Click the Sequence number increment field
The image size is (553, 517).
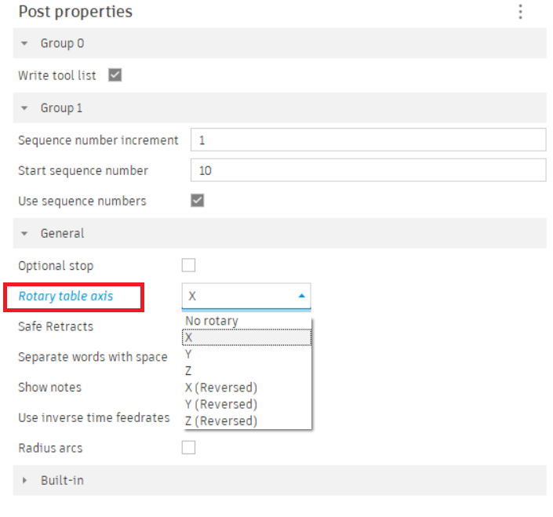point(368,140)
